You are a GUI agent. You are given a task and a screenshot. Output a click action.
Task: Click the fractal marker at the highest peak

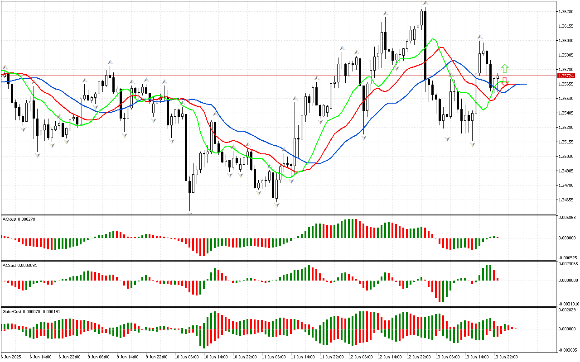[425, 4]
